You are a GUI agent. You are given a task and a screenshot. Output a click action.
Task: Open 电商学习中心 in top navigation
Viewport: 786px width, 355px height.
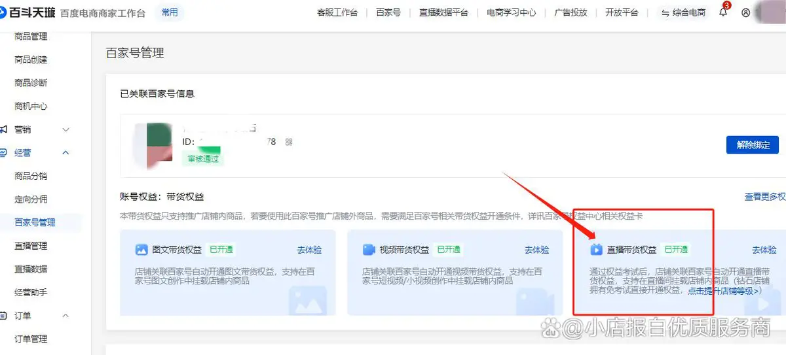(x=511, y=12)
